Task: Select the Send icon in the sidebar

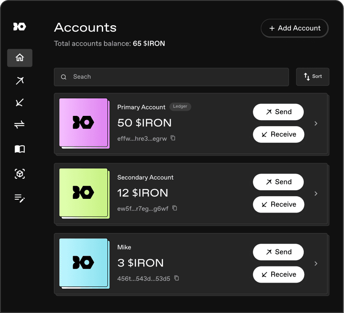Action: click(19, 80)
